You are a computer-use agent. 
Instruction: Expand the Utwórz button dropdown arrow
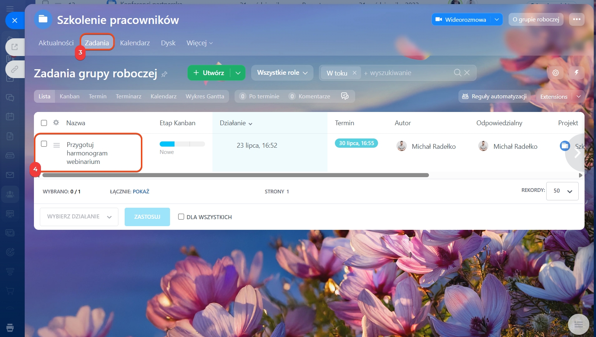(x=238, y=73)
